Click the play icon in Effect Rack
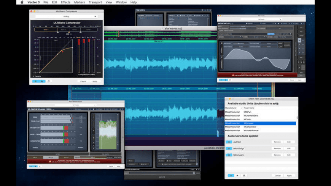Viewport: 331px width, 186px height. pos(237,175)
